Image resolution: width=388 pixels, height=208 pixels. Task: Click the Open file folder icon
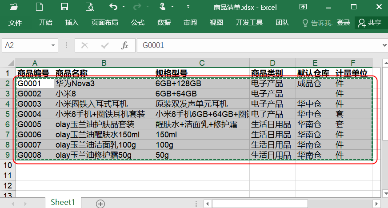pyautogui.click(x=14, y=7)
